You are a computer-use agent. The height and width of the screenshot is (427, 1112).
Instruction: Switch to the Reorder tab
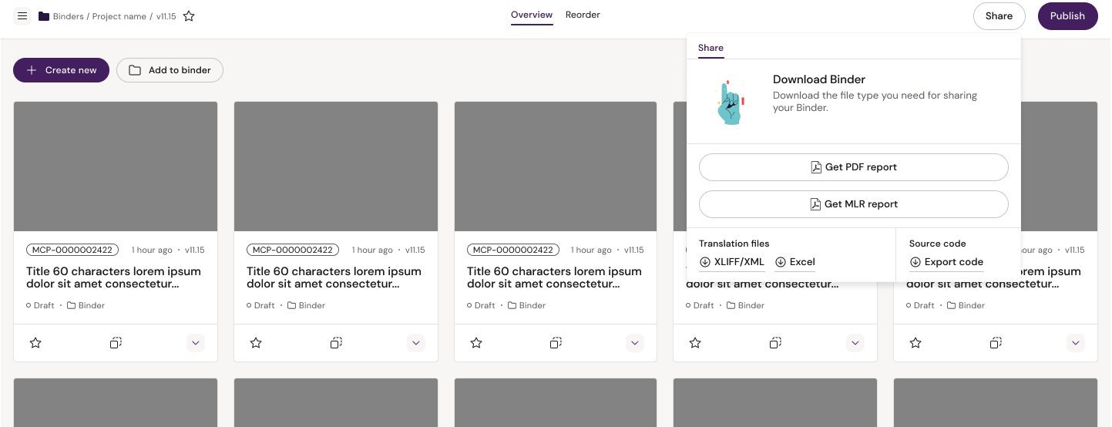click(583, 15)
